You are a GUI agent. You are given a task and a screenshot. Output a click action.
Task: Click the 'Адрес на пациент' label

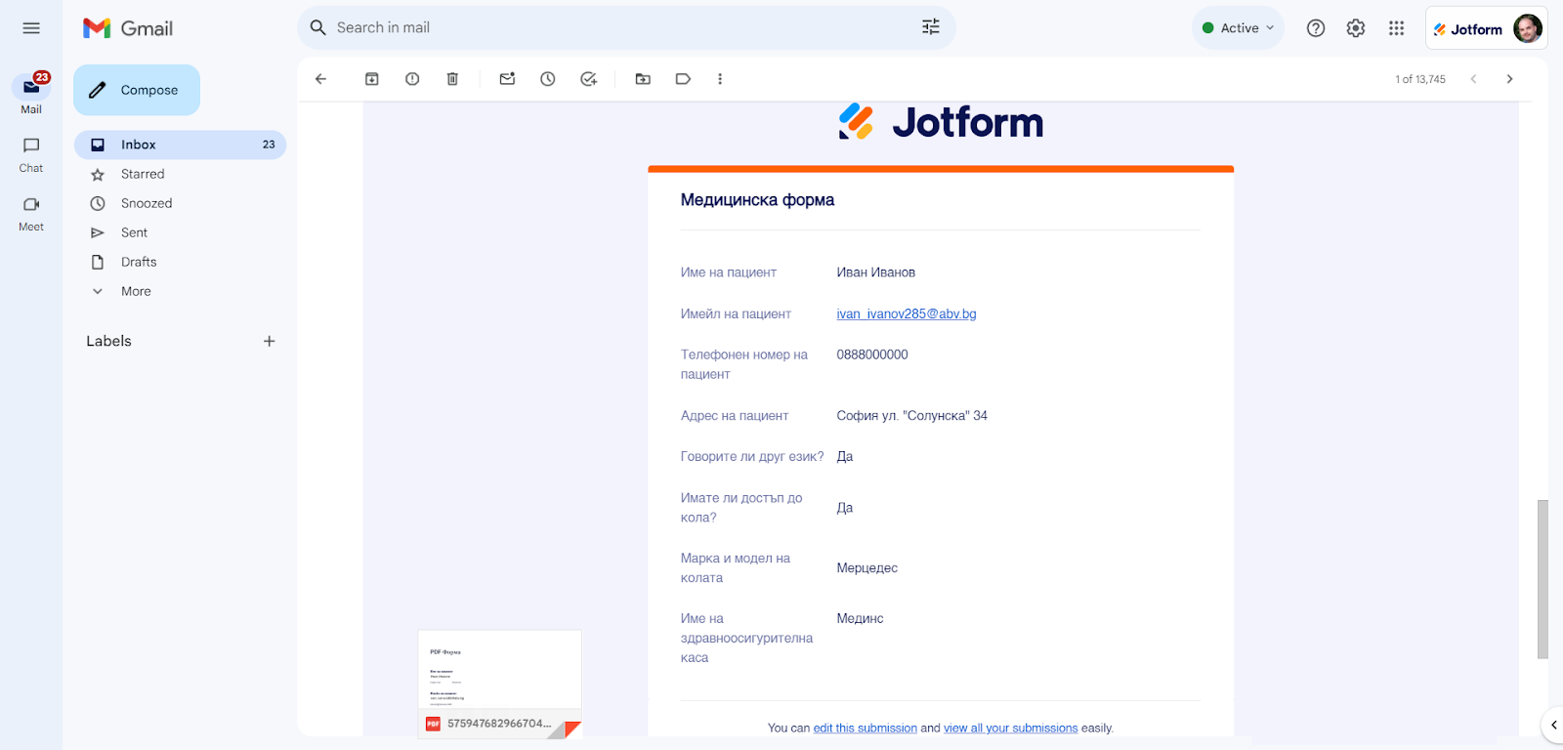(735, 416)
